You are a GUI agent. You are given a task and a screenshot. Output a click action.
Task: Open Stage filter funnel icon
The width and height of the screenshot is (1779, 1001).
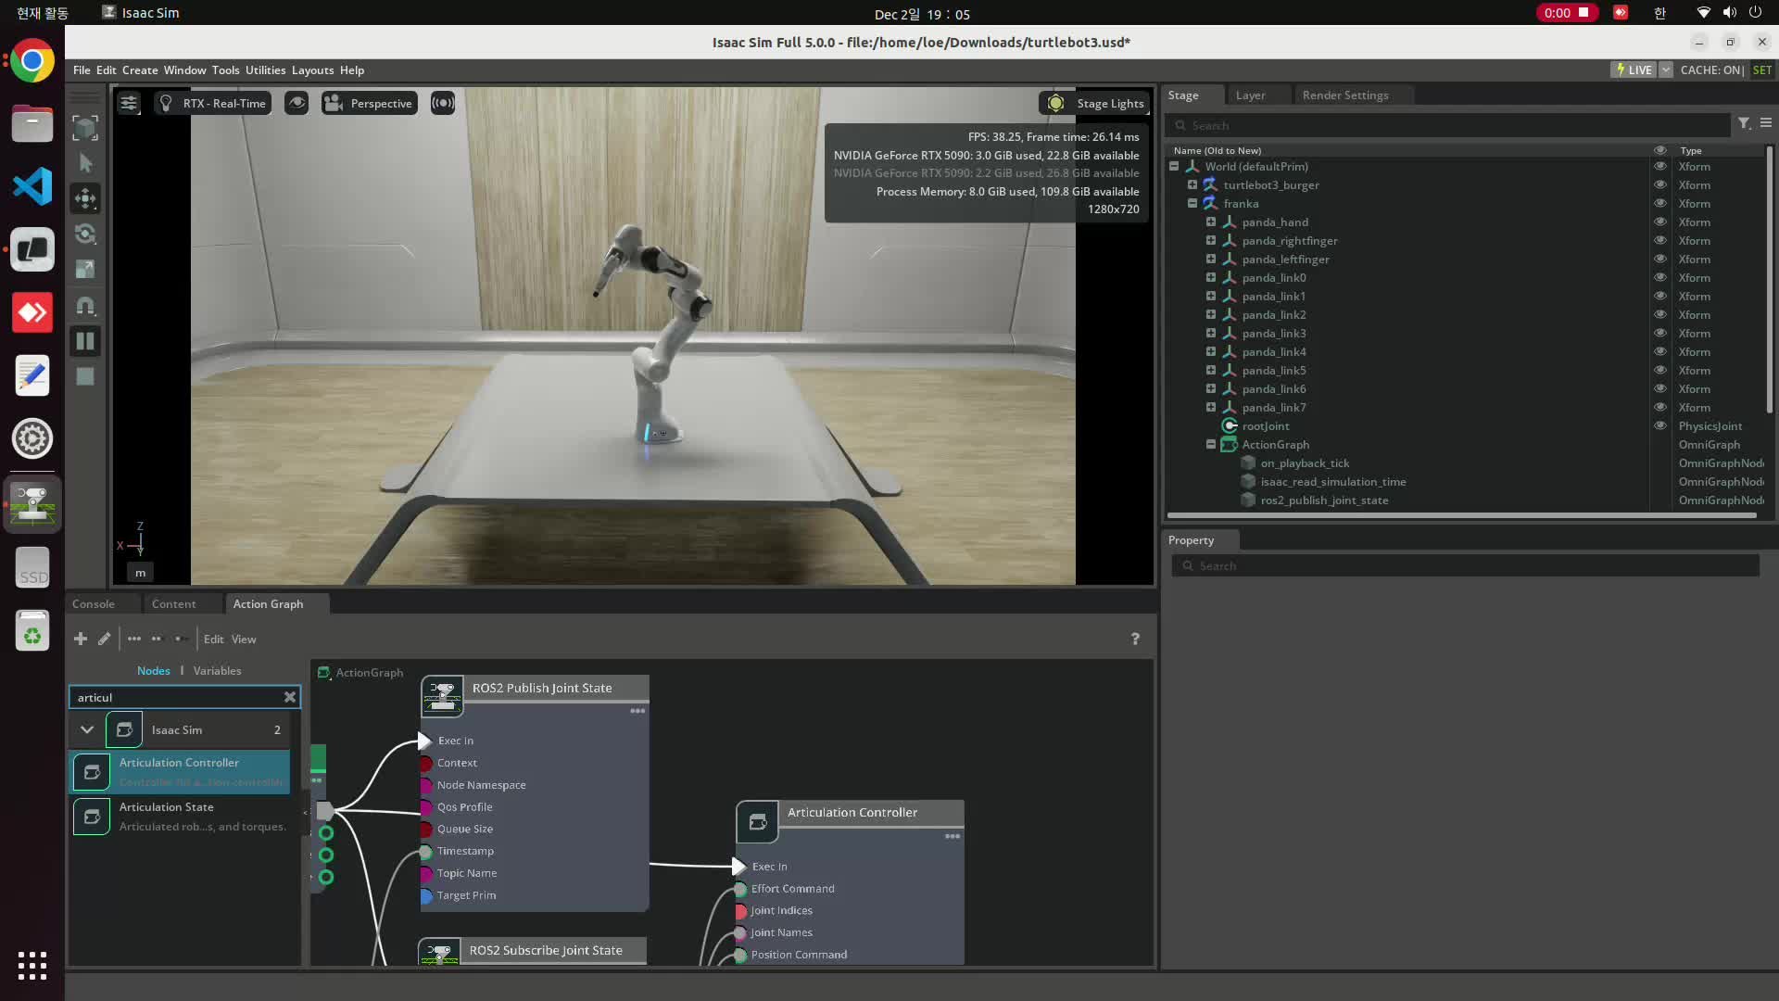(x=1744, y=123)
